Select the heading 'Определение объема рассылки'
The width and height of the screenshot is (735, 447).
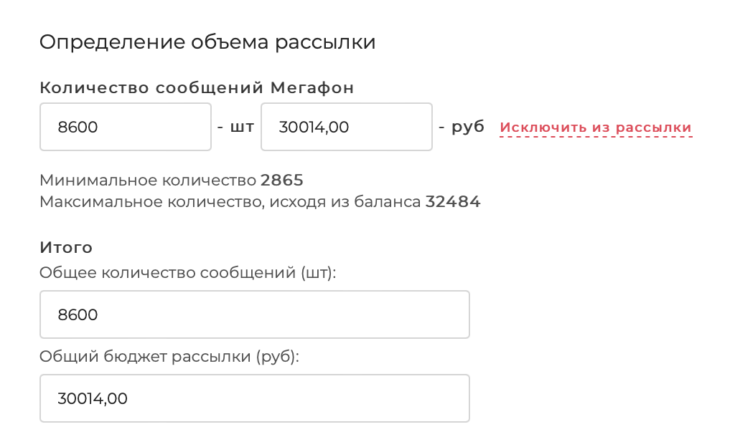pyautogui.click(x=207, y=42)
